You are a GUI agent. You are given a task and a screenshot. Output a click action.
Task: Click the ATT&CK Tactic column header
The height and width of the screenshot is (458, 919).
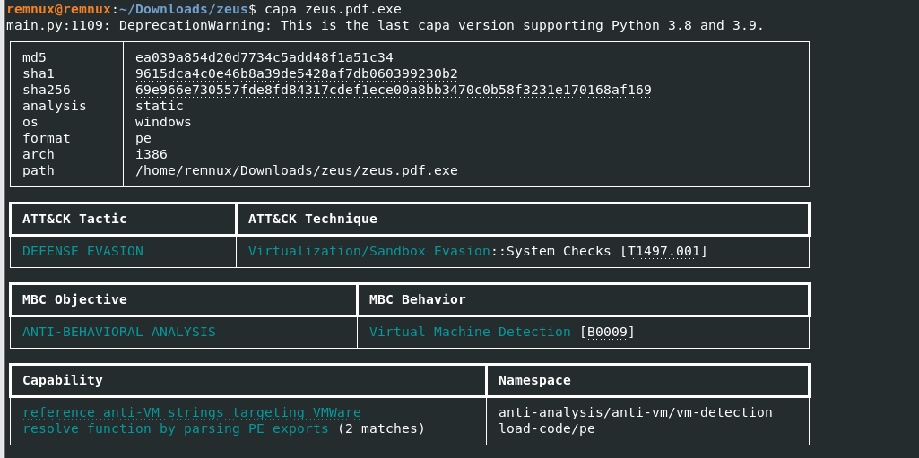point(75,219)
